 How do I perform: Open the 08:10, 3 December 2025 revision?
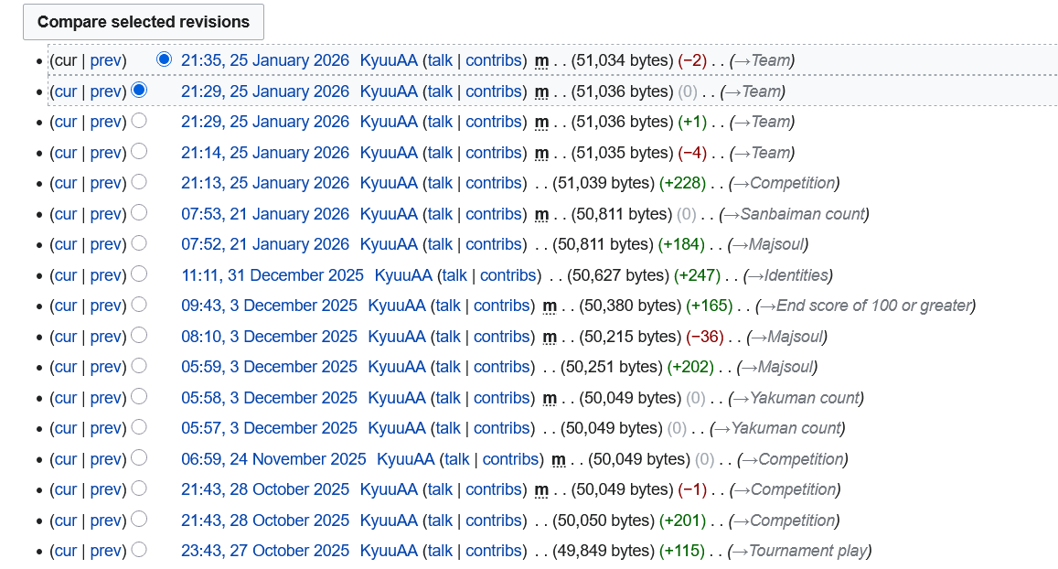pos(269,336)
